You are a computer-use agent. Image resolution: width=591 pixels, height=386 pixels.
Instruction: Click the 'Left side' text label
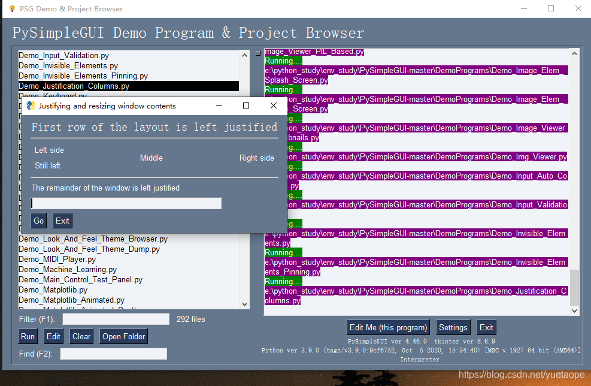(49, 150)
